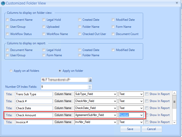Enable Checked Out User folder view column
This screenshot has width=182, height=137.
pos(80,34)
